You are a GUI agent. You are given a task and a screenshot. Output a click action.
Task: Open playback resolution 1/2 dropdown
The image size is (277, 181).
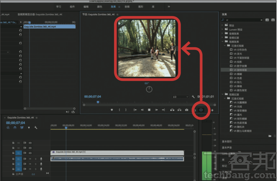(x=181, y=97)
